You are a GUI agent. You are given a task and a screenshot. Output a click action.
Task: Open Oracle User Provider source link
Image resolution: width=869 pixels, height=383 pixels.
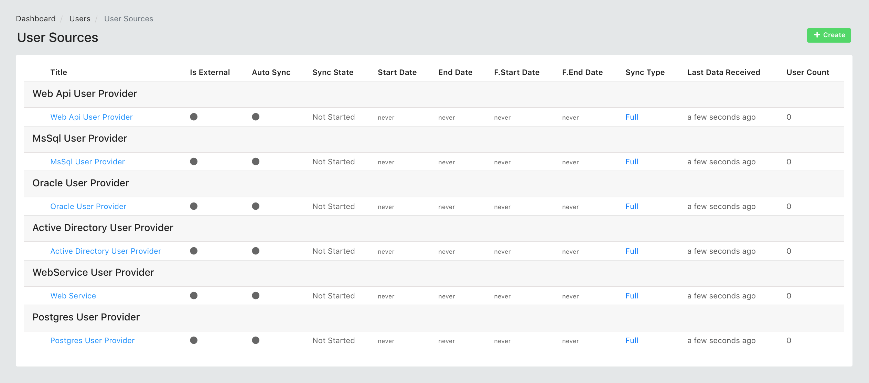coord(88,206)
